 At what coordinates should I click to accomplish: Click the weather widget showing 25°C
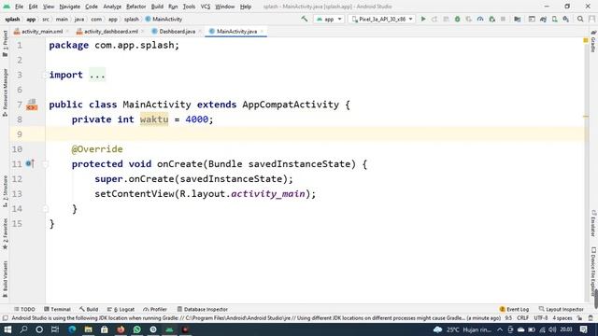463,329
